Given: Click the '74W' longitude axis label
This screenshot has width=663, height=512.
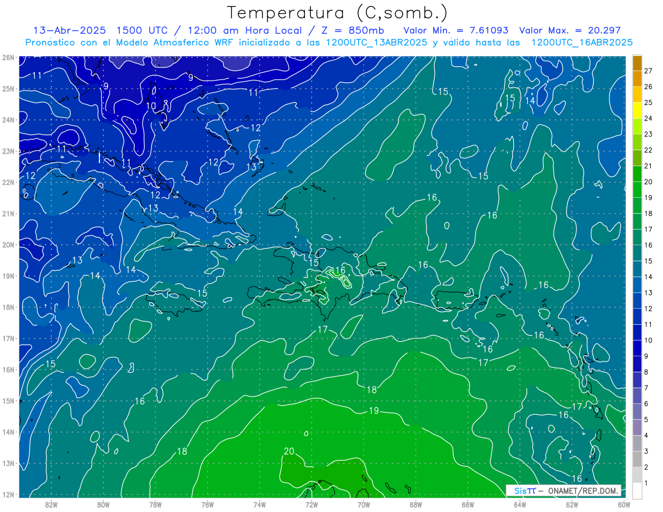Looking at the screenshot, I should tap(259, 504).
